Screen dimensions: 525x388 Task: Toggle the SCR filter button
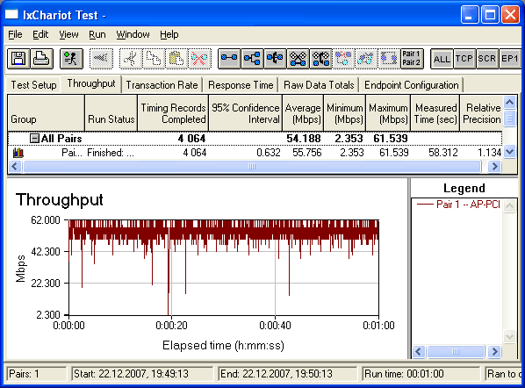(487, 59)
